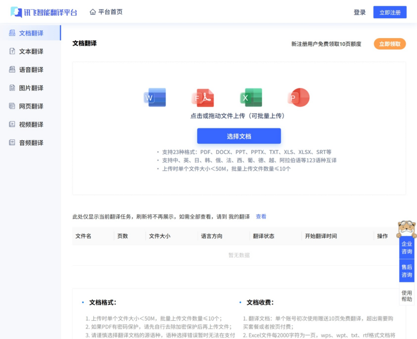The height and width of the screenshot is (339, 417).
Task: Click the PDF format icon in upload area
Action: pos(204,97)
